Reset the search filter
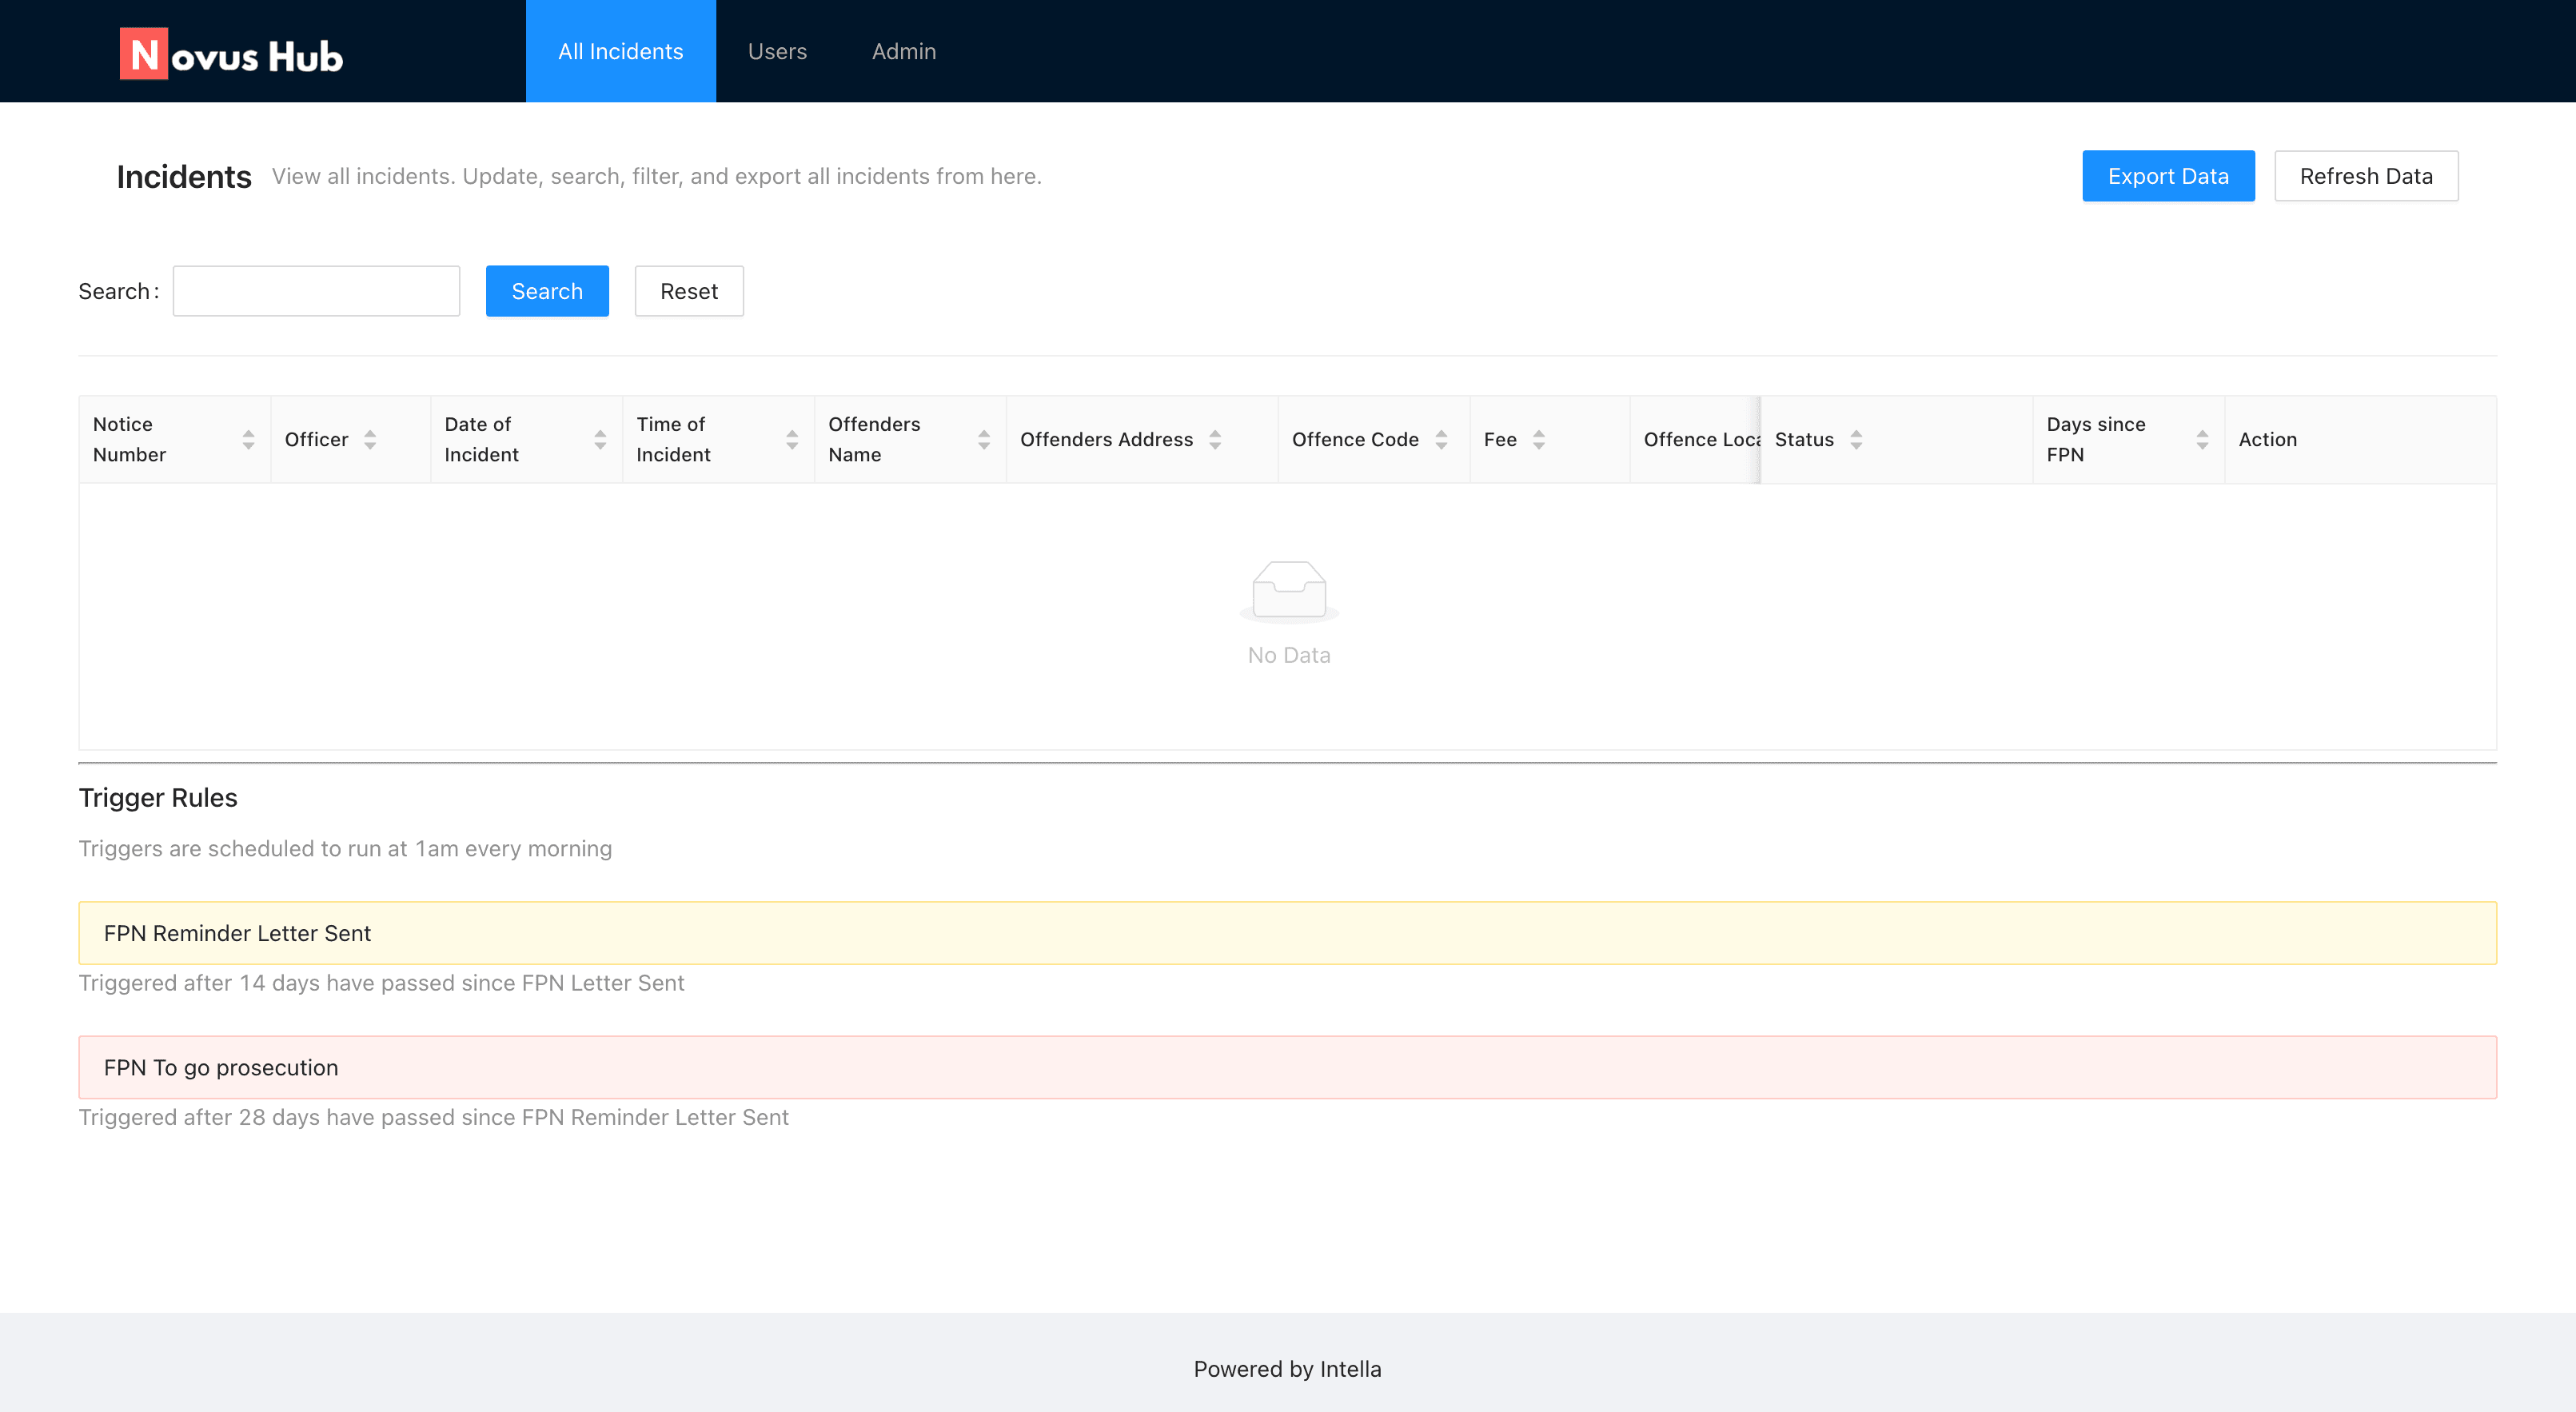The image size is (2576, 1412). pos(688,291)
